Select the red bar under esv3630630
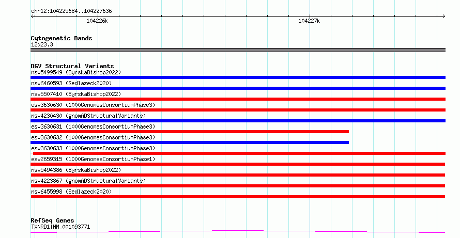460x238 pixels. (238, 110)
